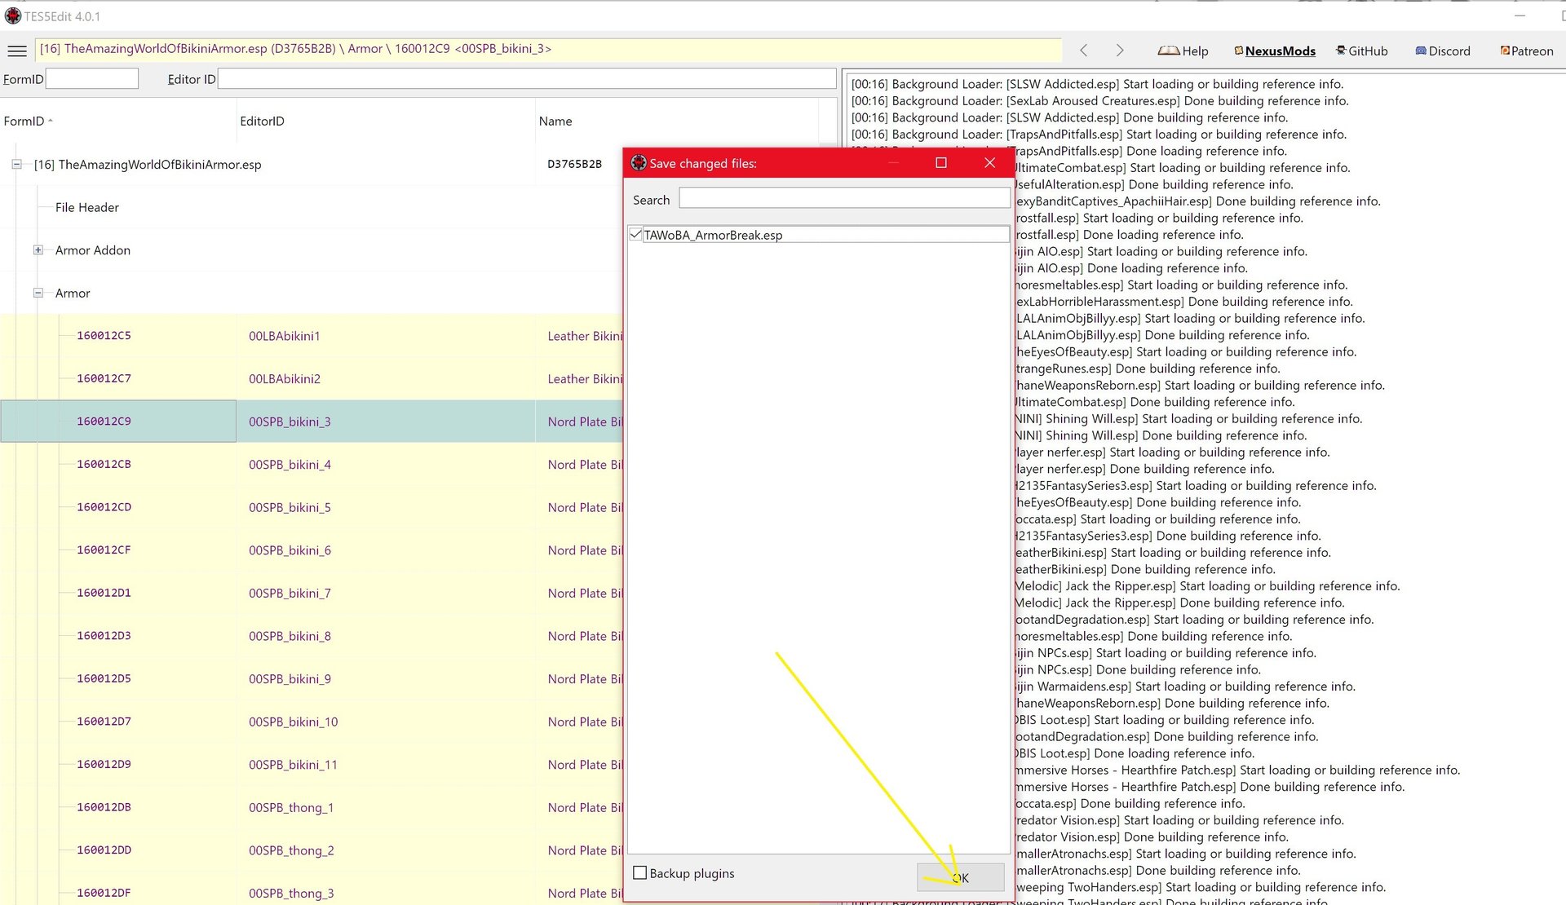Select record 160012C7 in the tree
This screenshot has width=1566, height=905.
point(104,379)
